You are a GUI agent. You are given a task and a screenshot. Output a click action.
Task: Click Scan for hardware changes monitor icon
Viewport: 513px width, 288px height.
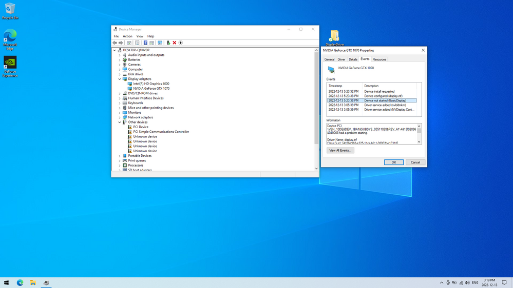(x=160, y=43)
